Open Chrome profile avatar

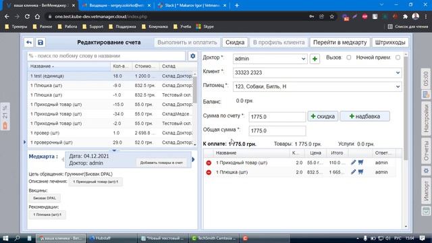click(416, 16)
